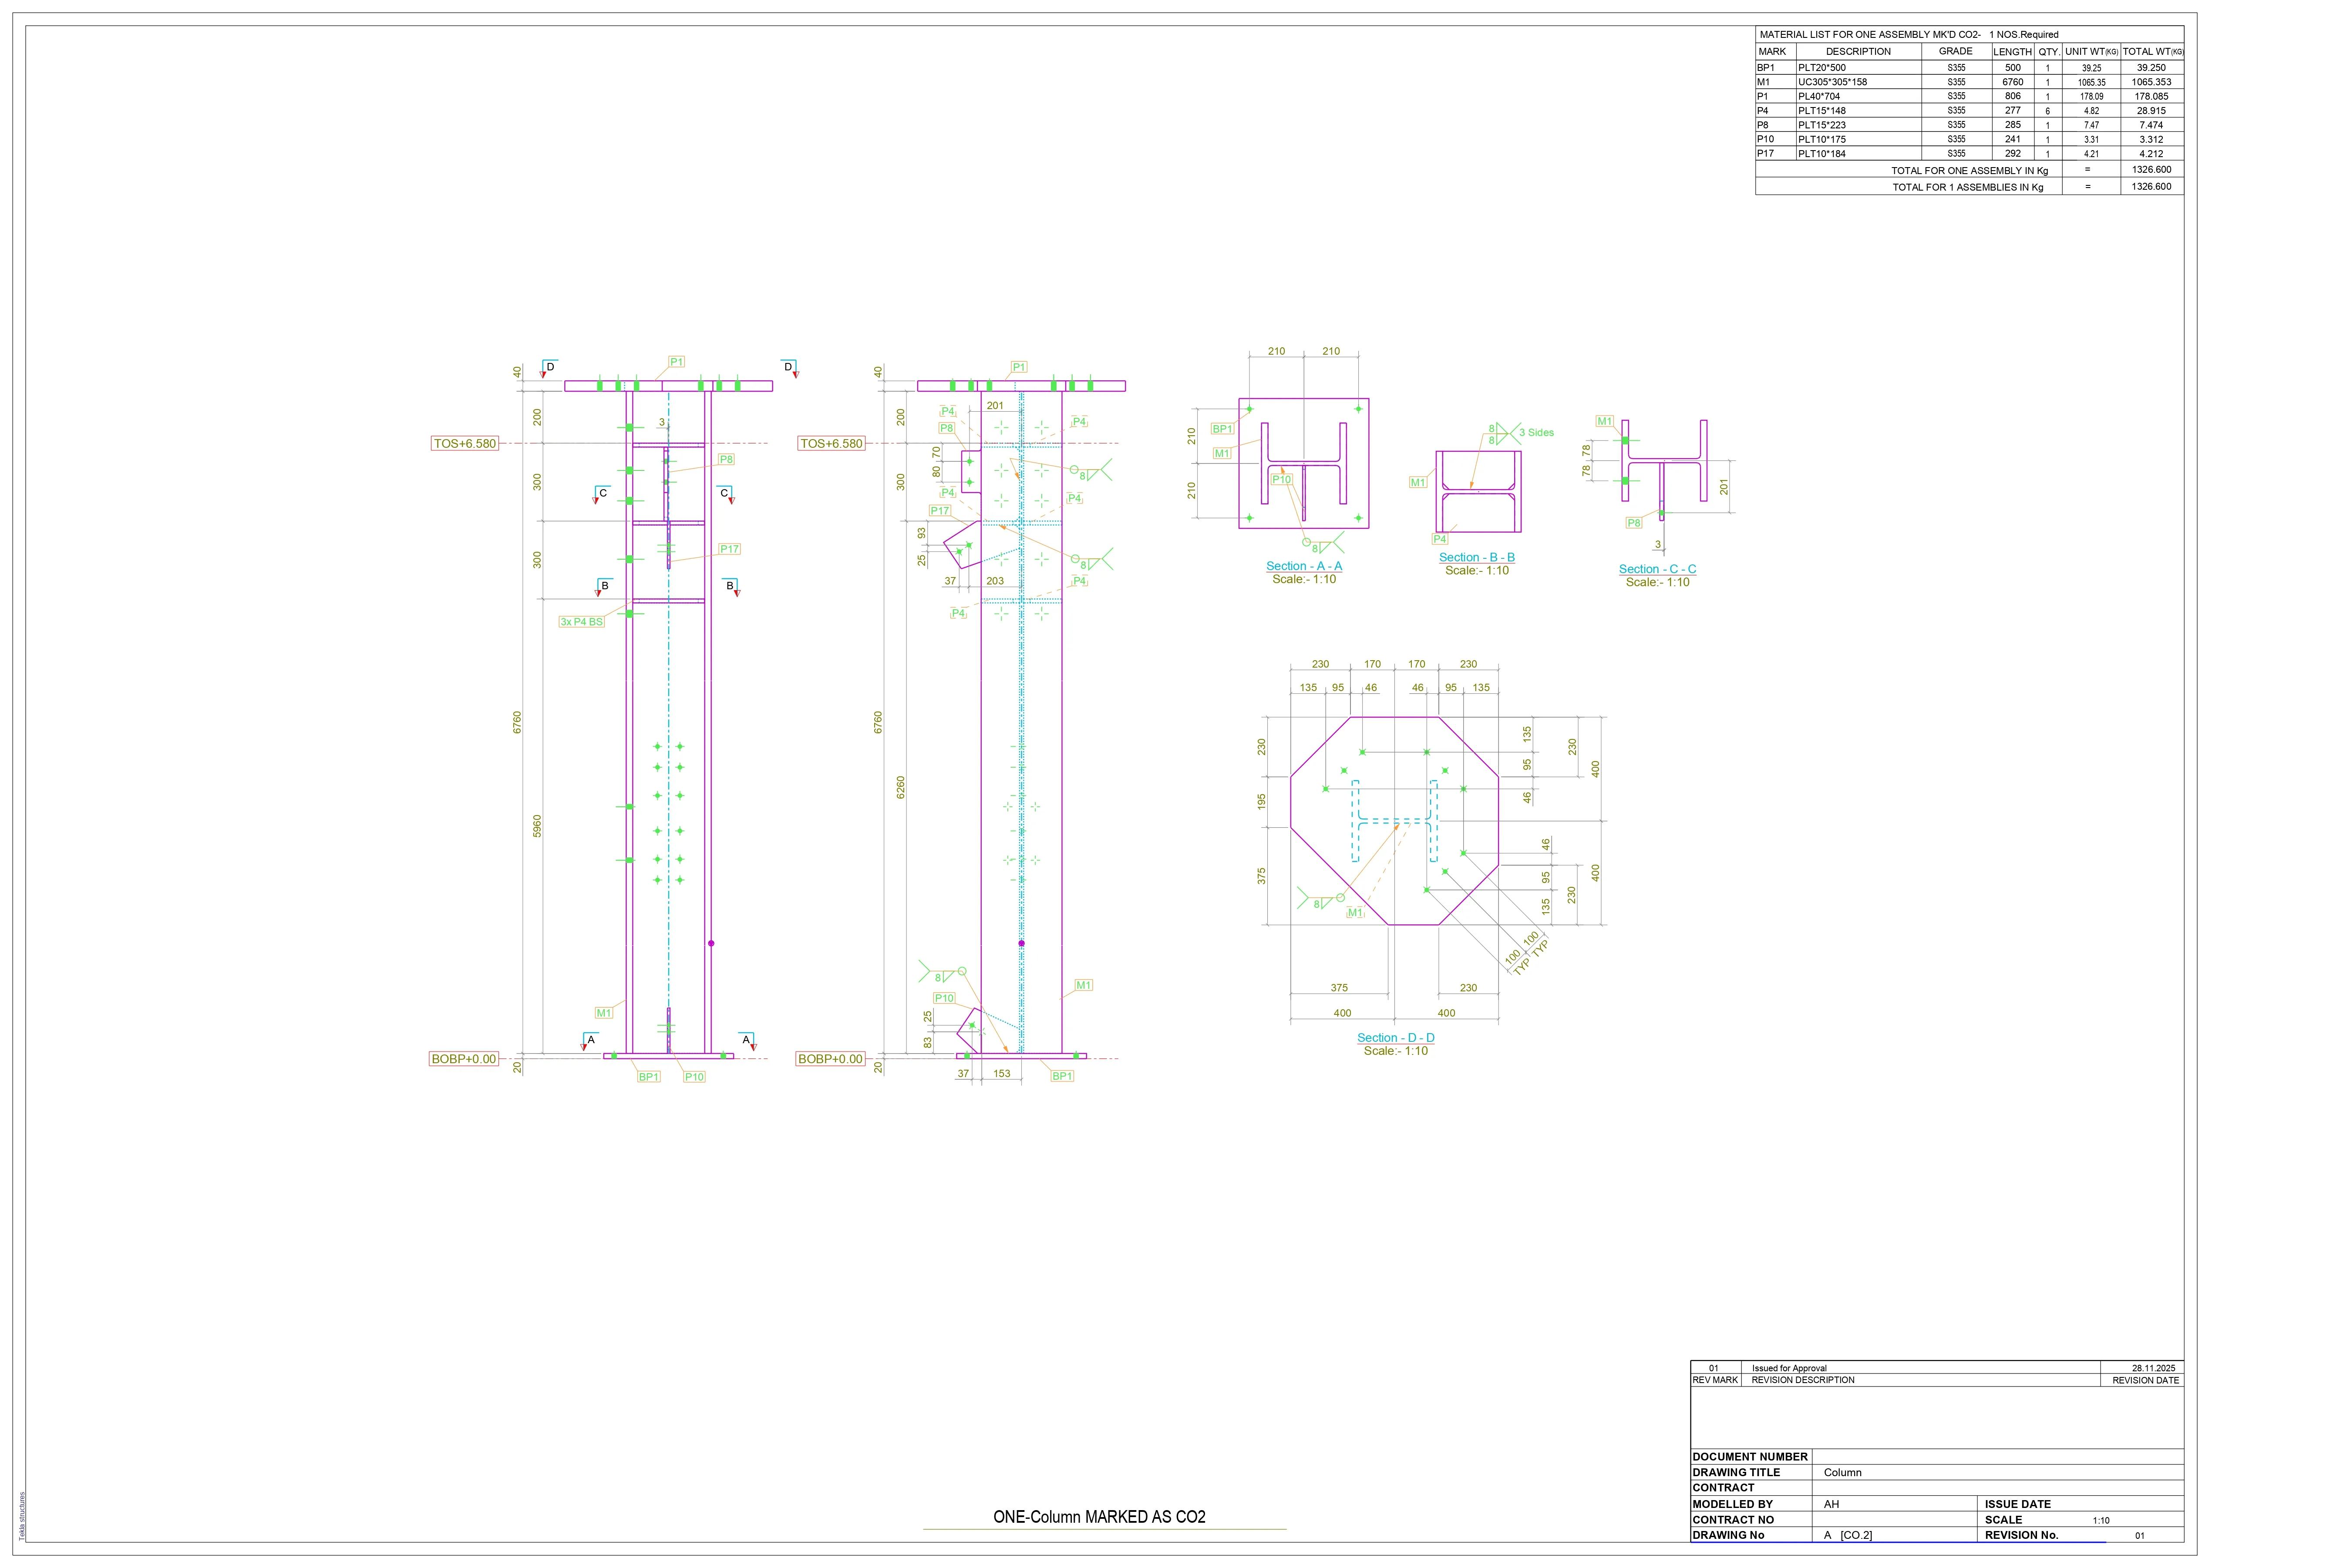Click the "TOTAL FOR 1 ASSEMBLIES IN Kg" label
This screenshot has height=1568, width=2350.
tap(1968, 187)
